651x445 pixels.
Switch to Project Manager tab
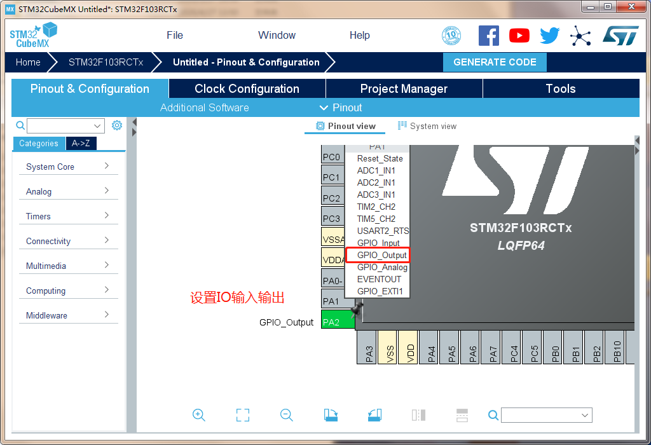click(x=404, y=88)
